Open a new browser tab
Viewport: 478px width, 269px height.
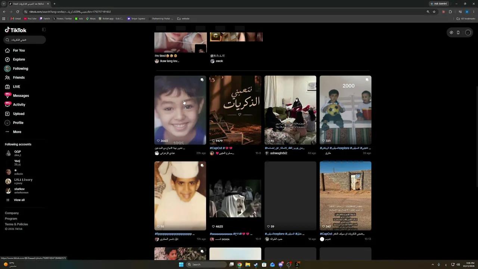(55, 4)
